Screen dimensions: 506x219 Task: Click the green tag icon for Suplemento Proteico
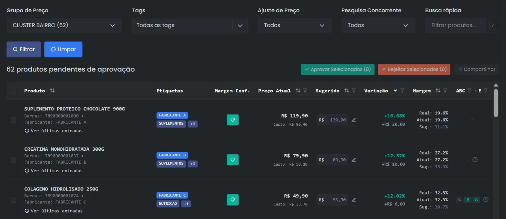(x=233, y=120)
